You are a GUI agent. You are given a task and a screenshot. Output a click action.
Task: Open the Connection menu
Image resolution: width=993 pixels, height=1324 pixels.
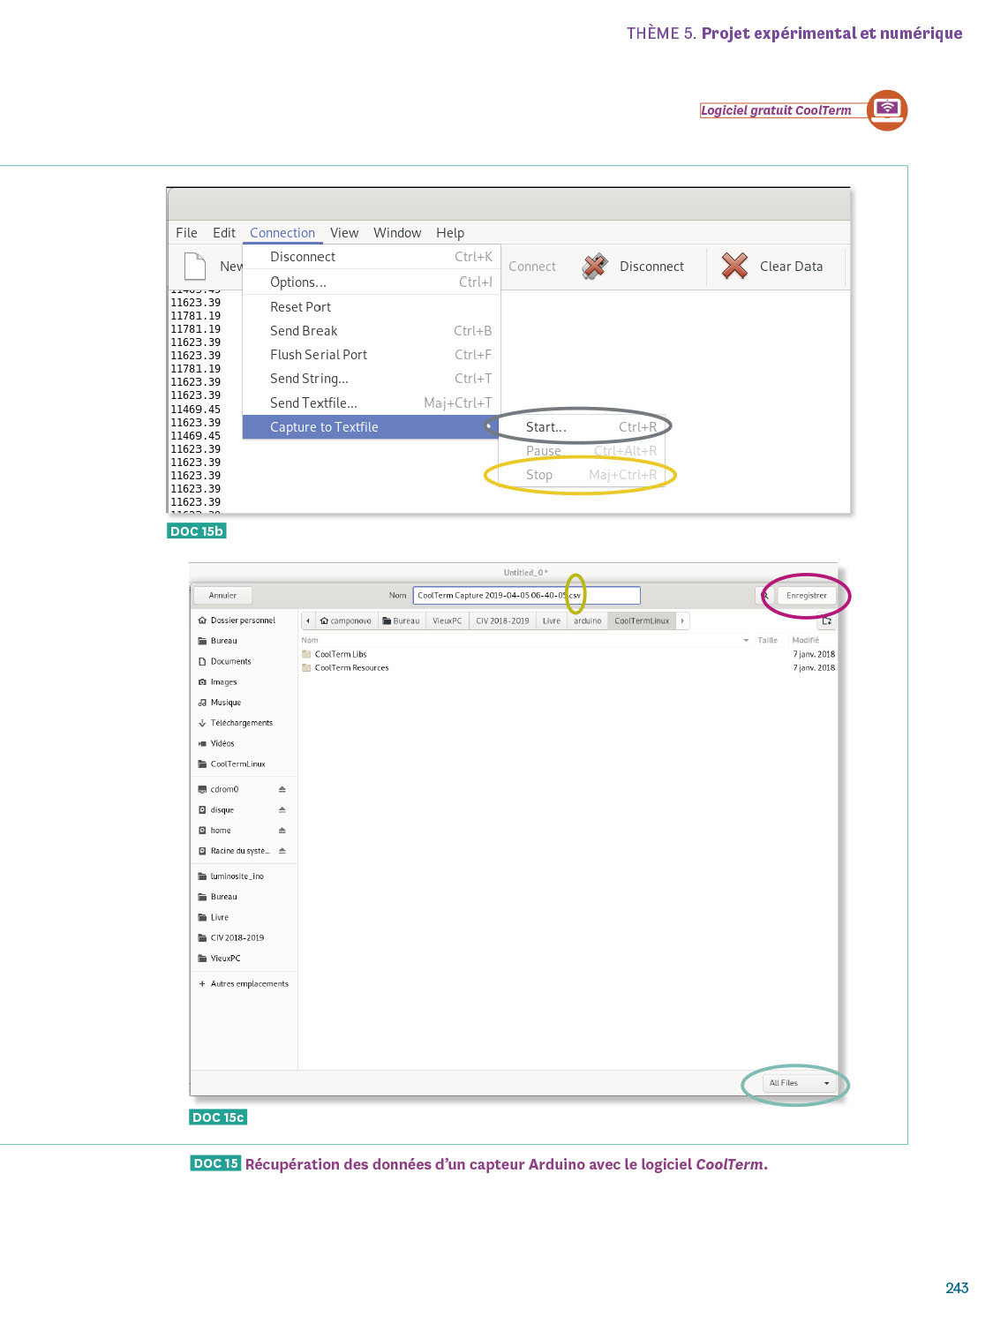pyautogui.click(x=282, y=233)
